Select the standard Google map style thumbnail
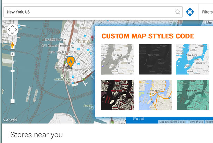 (155, 95)
